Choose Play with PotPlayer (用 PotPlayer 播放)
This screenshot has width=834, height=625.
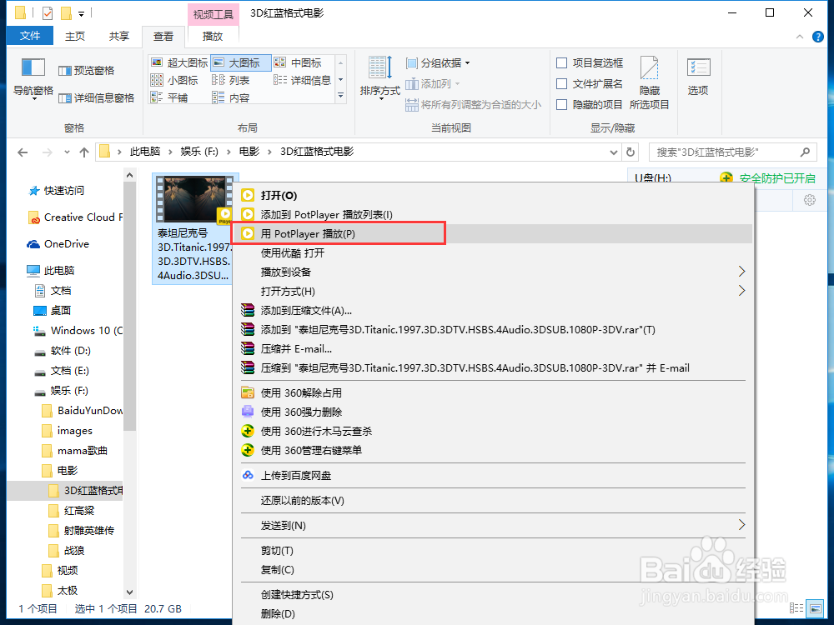493,233
